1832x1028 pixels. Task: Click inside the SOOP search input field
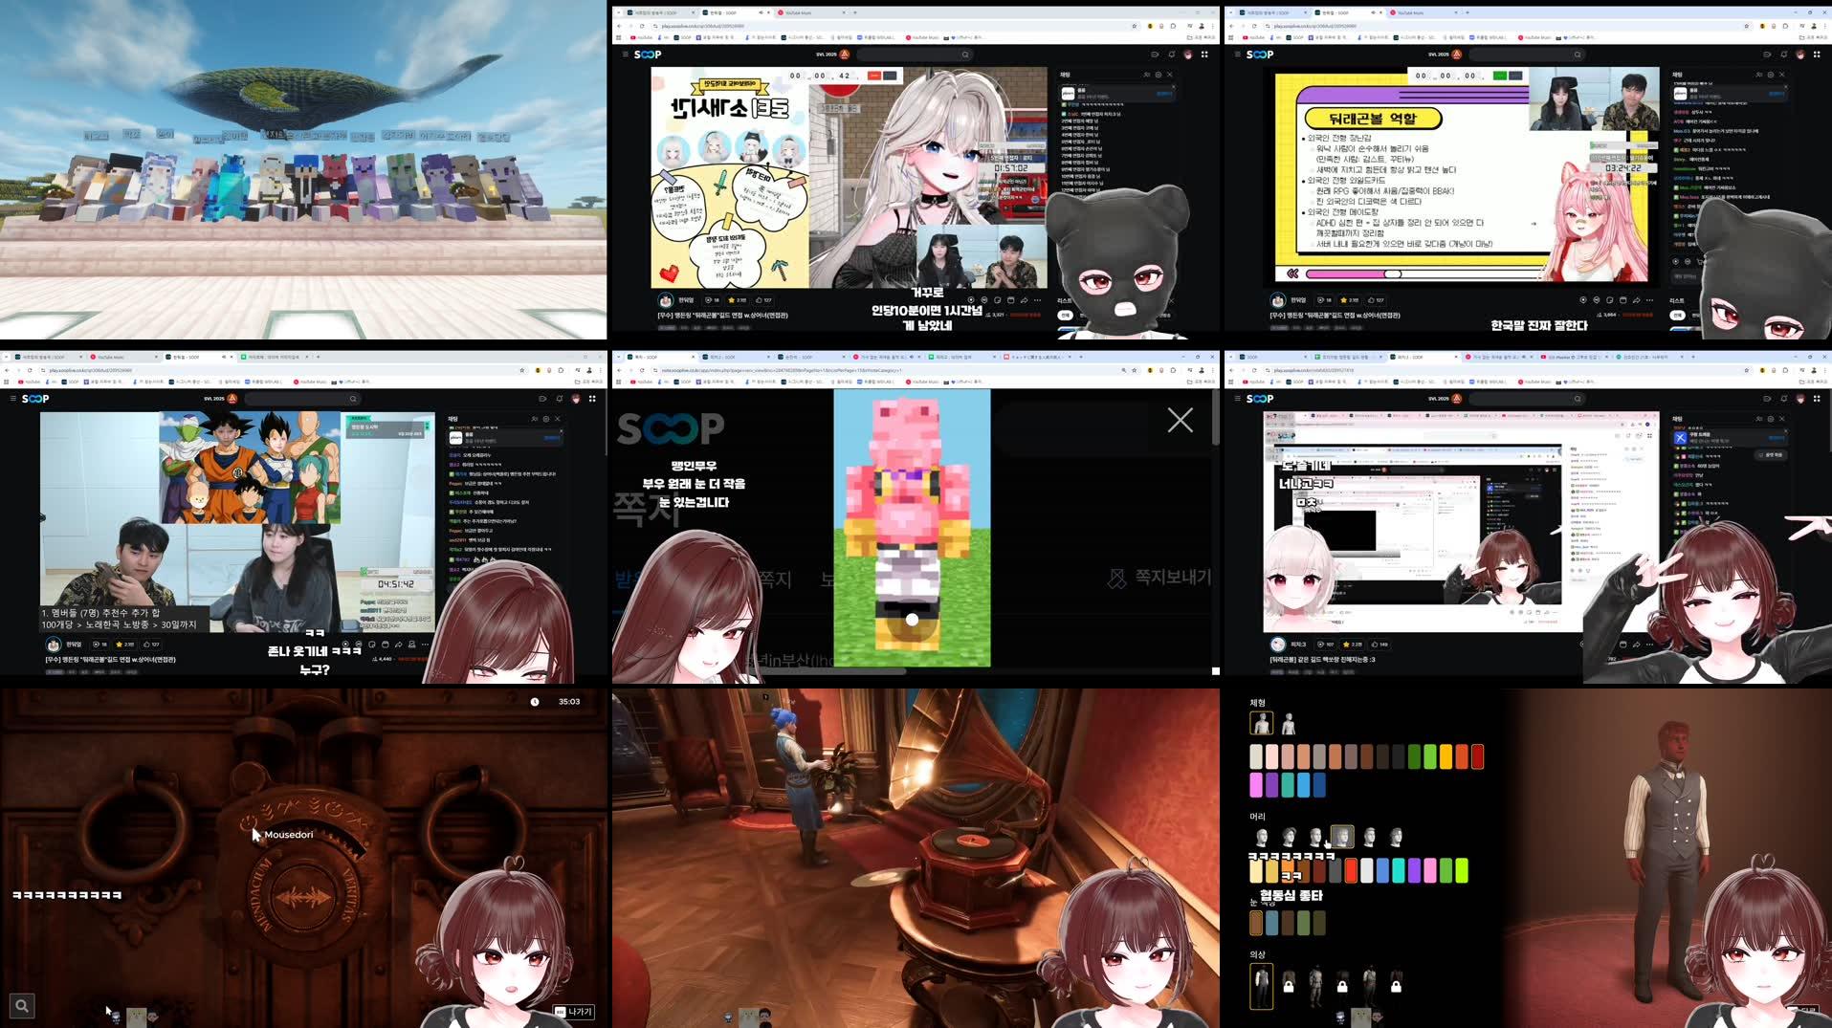click(x=909, y=55)
